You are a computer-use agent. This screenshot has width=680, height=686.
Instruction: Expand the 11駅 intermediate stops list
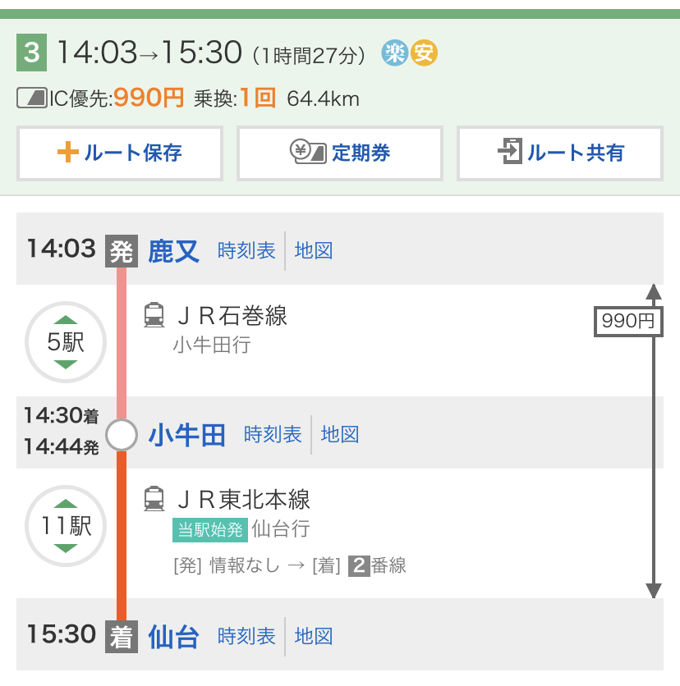point(66,525)
